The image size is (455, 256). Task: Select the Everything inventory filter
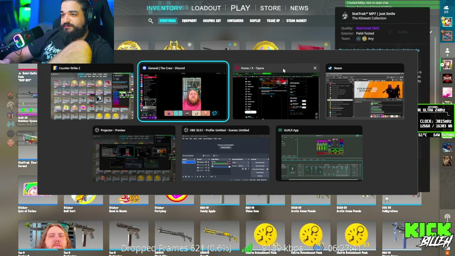click(x=167, y=21)
